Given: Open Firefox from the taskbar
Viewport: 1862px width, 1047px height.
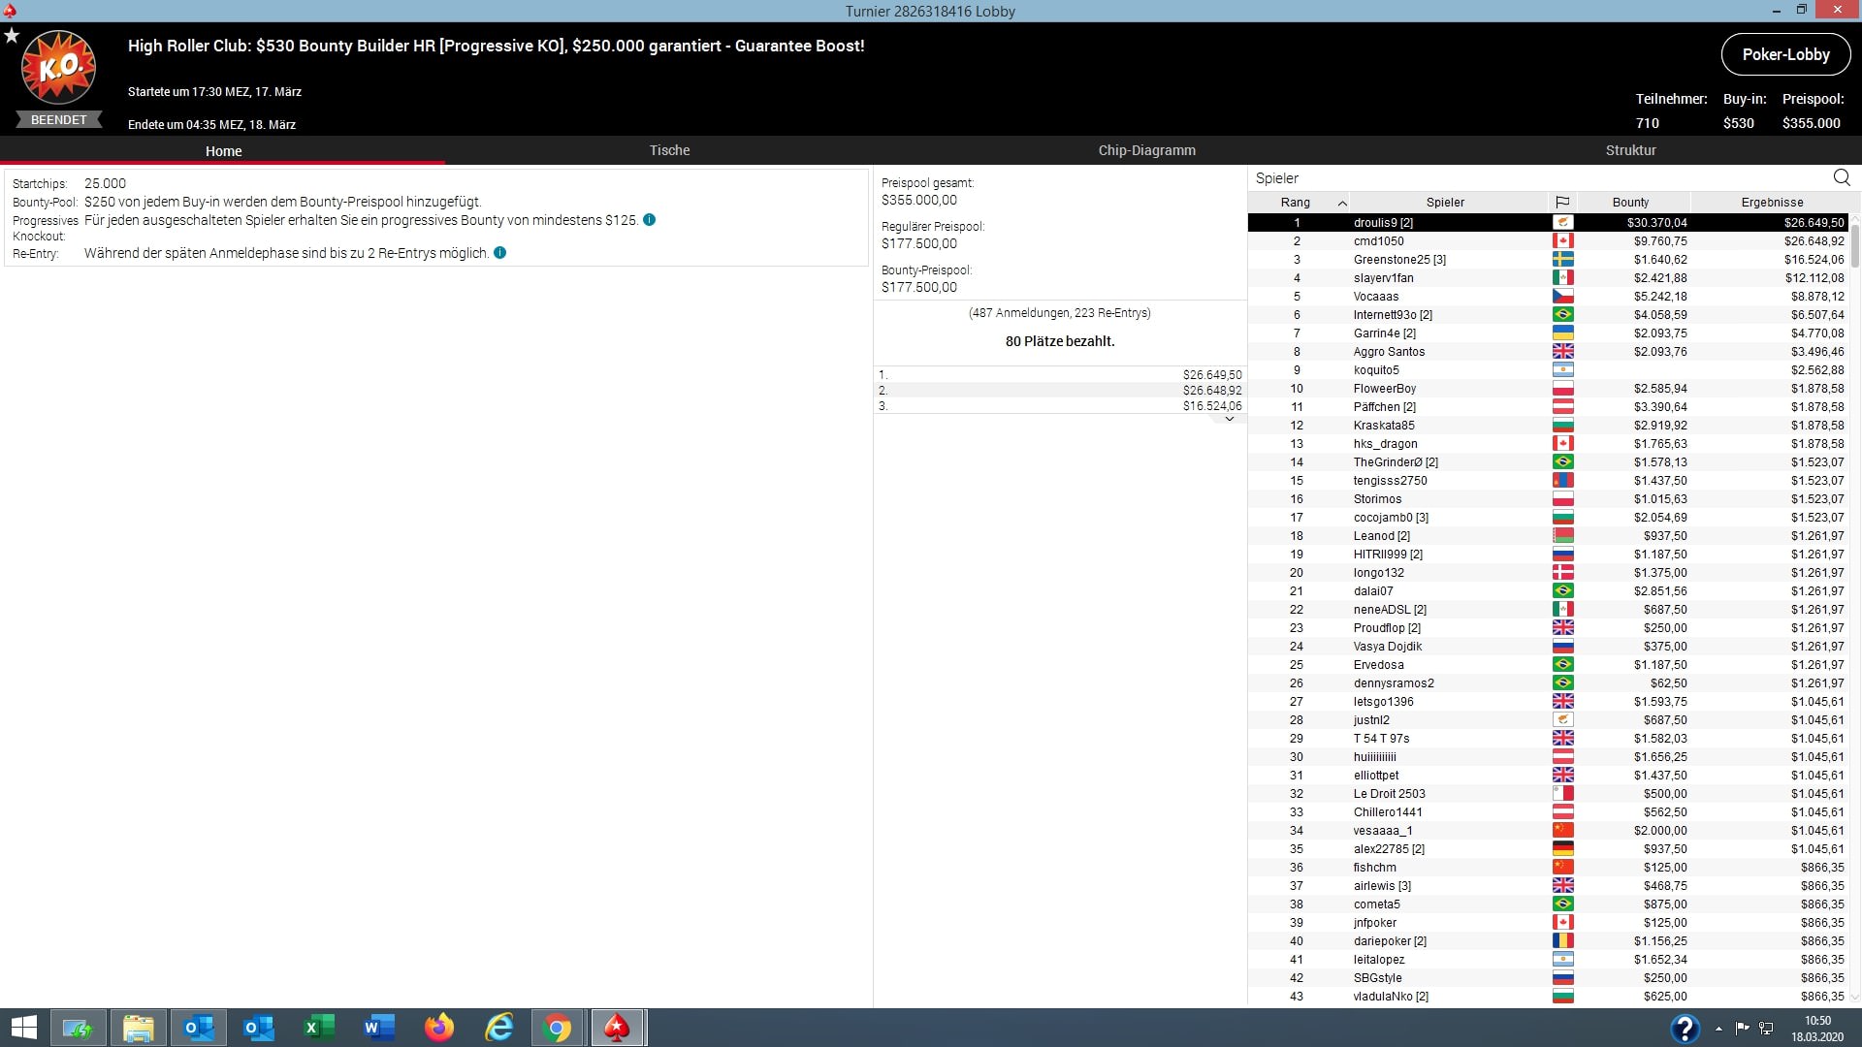Looking at the screenshot, I should click(x=439, y=1028).
